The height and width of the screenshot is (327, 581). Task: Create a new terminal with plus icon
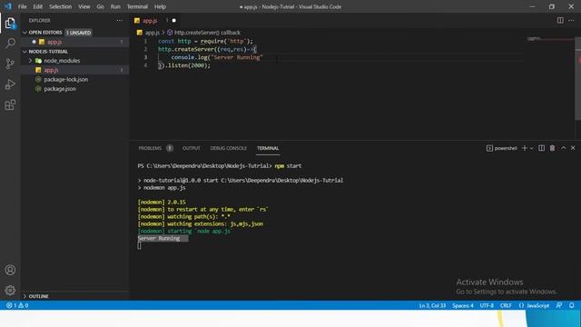coord(525,148)
